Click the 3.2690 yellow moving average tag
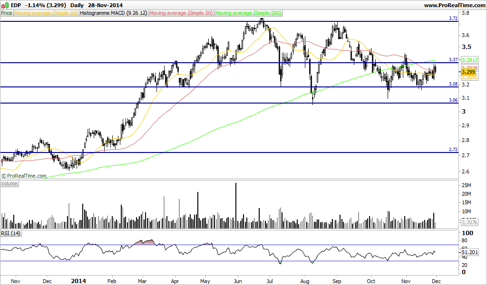487x285 pixels. pyautogui.click(x=469, y=77)
